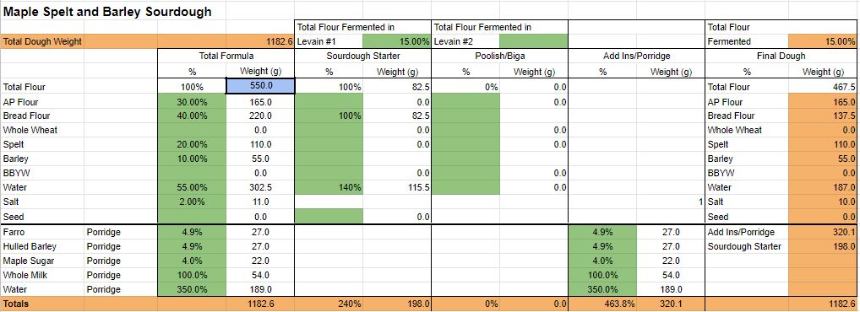The width and height of the screenshot is (860, 312).
Task: Select the Whole Milk 100.0% Total Formula cell
Action: pos(192,275)
